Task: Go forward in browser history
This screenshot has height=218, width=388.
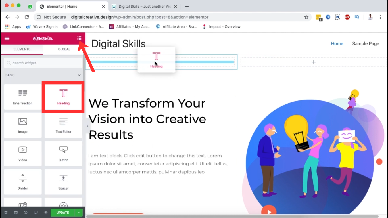Action: 17,17
